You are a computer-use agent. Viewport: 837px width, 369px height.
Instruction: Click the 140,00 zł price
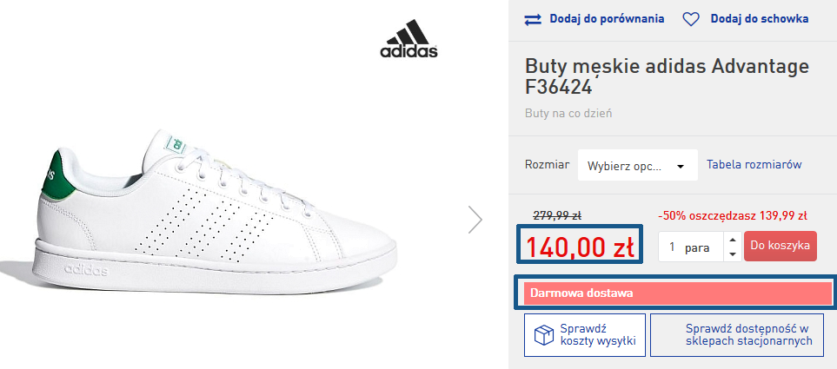(x=581, y=247)
